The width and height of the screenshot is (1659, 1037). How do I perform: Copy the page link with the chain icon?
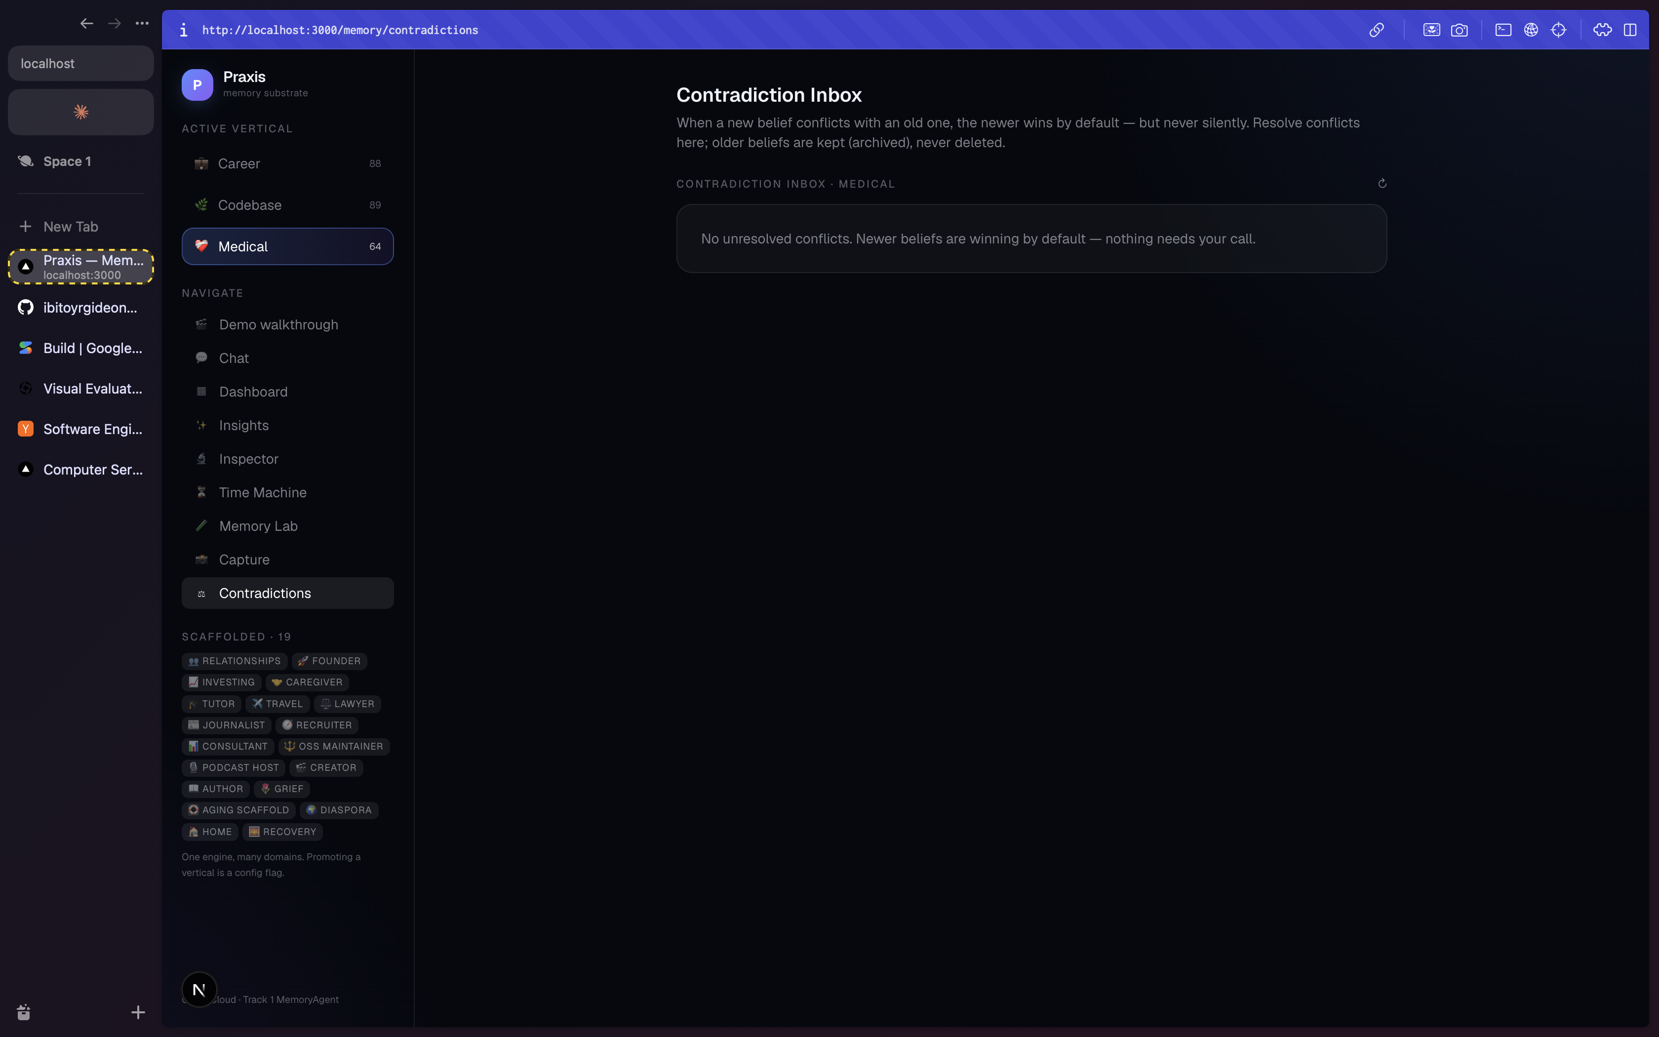click(1377, 30)
